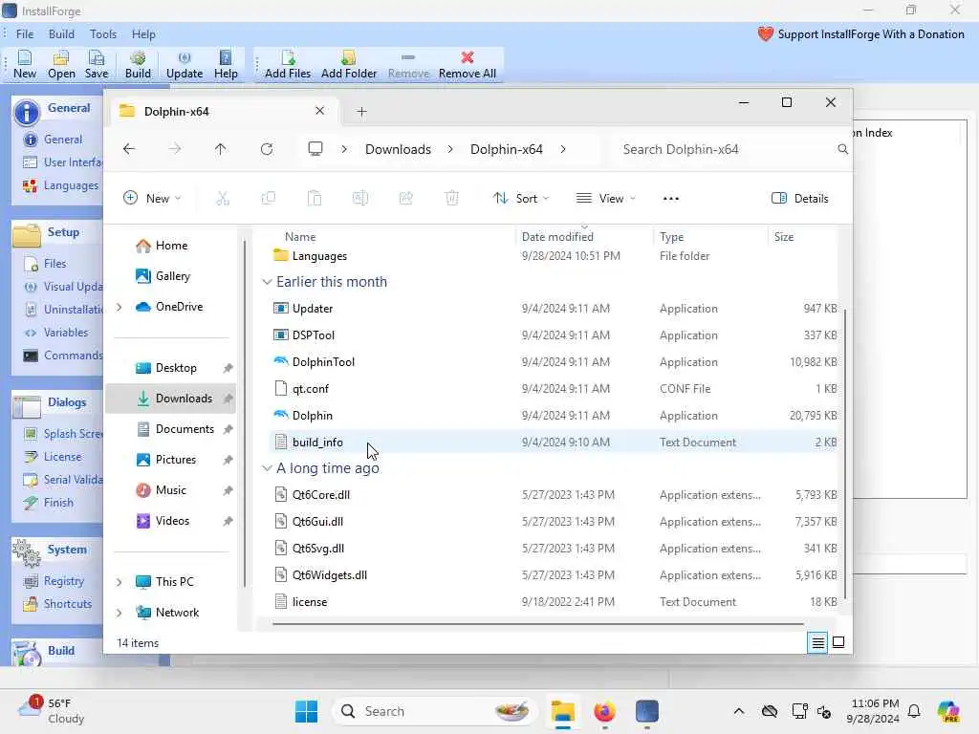Add a new Explorer tab
Image resolution: width=979 pixels, height=734 pixels.
click(x=361, y=112)
